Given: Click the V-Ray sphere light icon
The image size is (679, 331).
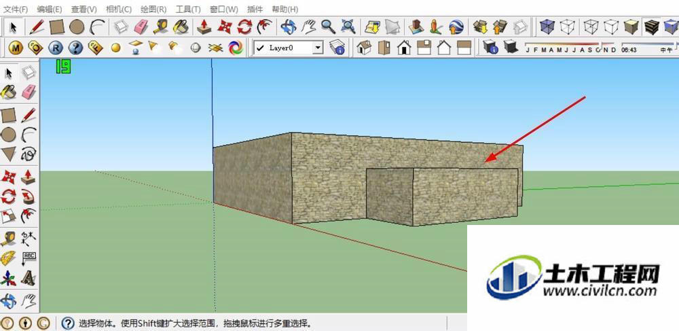Looking at the screenshot, I should tap(196, 48).
